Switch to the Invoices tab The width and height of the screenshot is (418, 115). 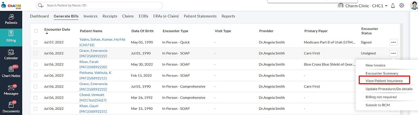tap(90, 16)
